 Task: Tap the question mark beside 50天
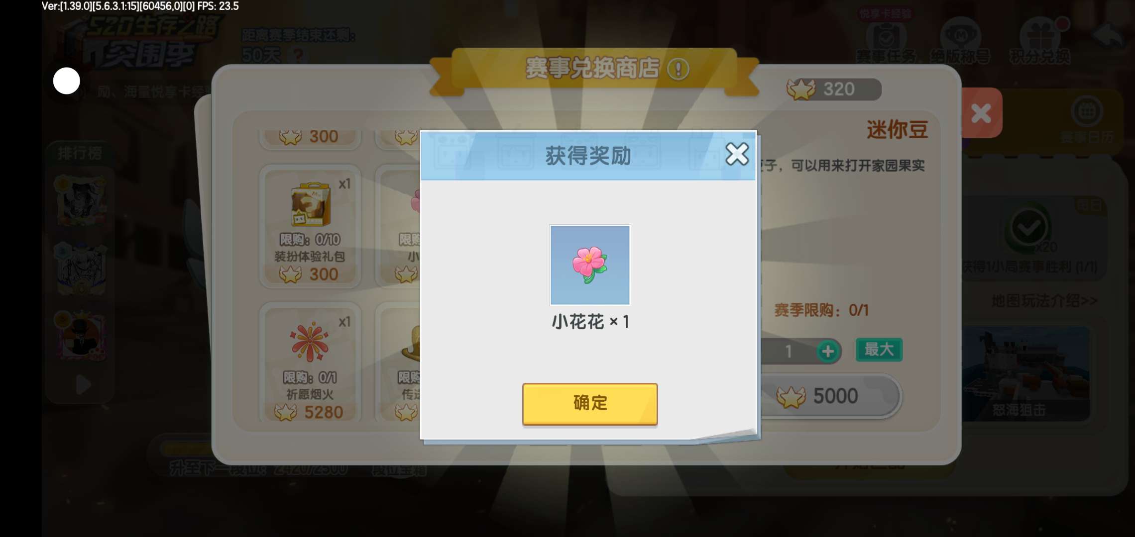tap(298, 55)
